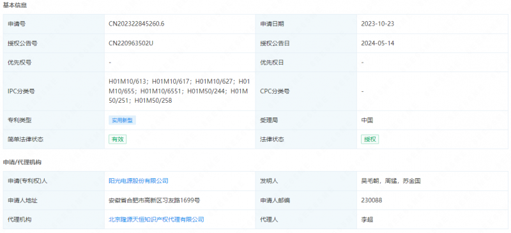Select publication number CN220963502U
Screen dimensions: 511x233
(x=131, y=43)
